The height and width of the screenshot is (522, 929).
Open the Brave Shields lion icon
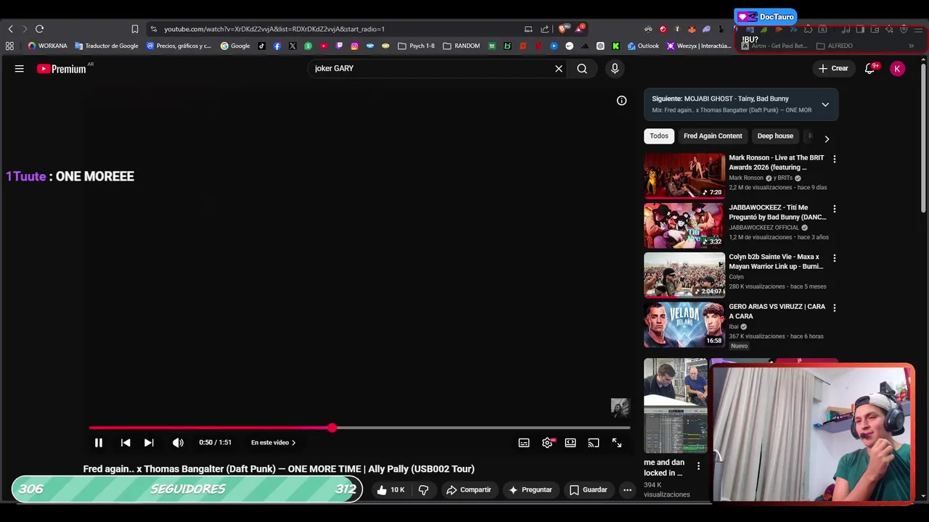tap(562, 29)
